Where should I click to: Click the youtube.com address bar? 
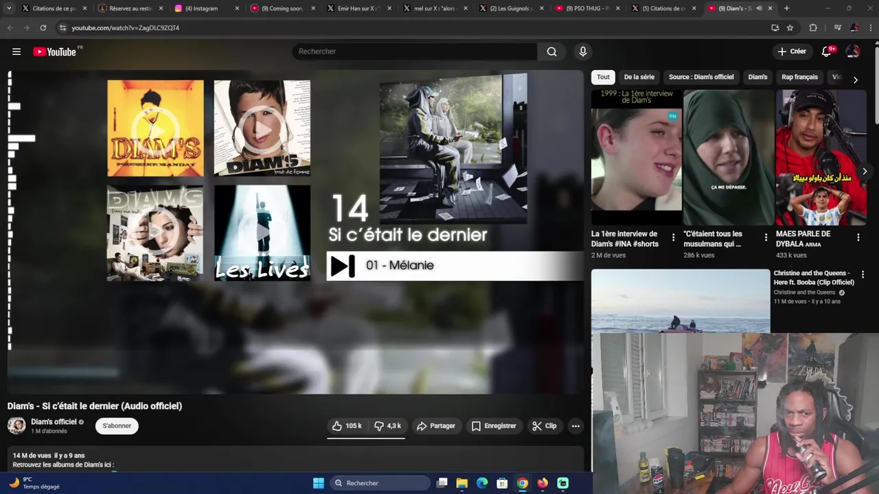coord(412,27)
